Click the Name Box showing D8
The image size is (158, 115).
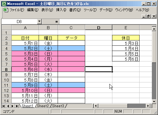pos(19,22)
